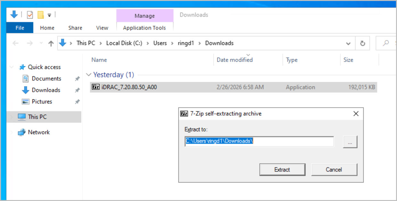Viewport: 397px width, 201px height.
Task: Open the recent locations dropdown
Action: (41, 43)
